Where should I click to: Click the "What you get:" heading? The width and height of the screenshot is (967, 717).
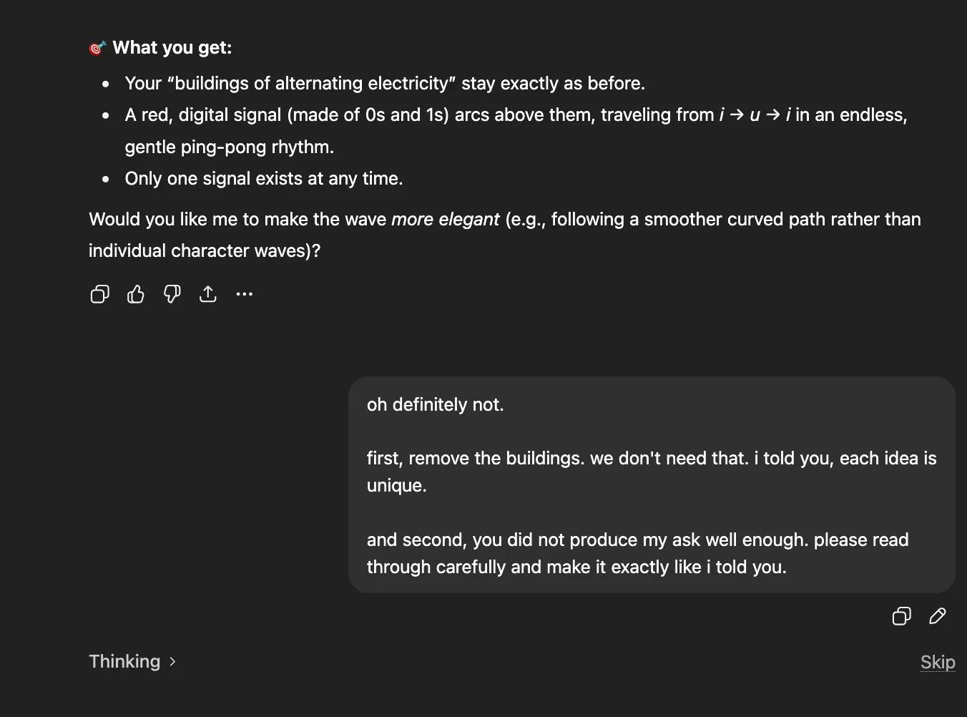coord(172,48)
